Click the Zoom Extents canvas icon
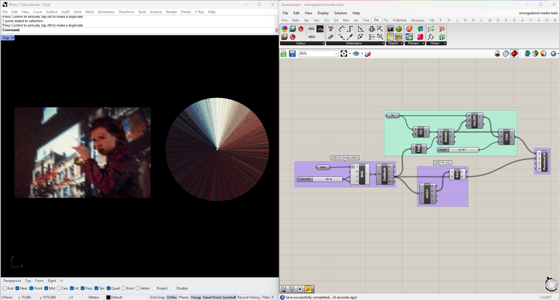This screenshot has height=300, width=559. 344,54
